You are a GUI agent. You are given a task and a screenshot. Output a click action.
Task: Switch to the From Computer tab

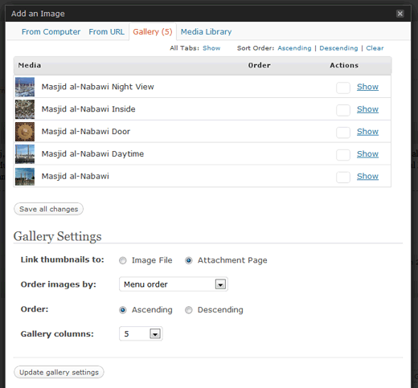point(51,32)
